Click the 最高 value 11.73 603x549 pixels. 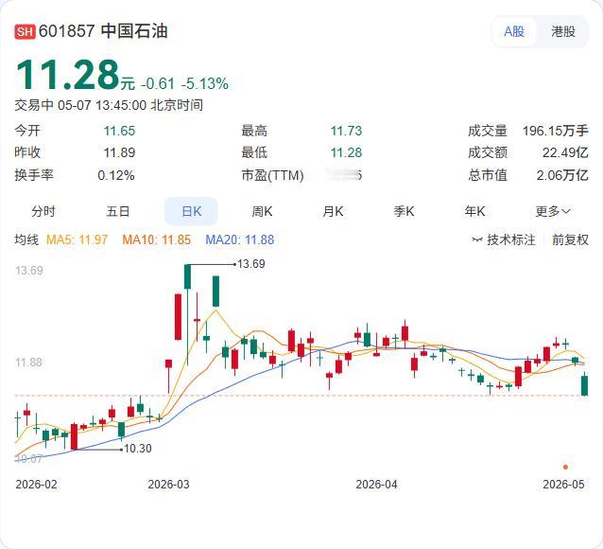346,131
